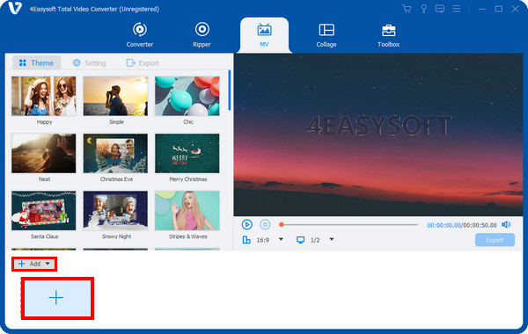Choose the Chic theme thumbnail
Image resolution: width=528 pixels, height=334 pixels.
click(x=187, y=96)
